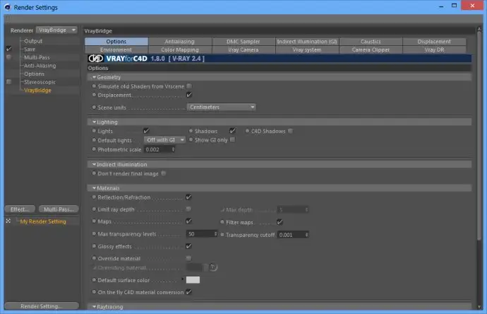Open the Camera Clipper tab

[371, 50]
